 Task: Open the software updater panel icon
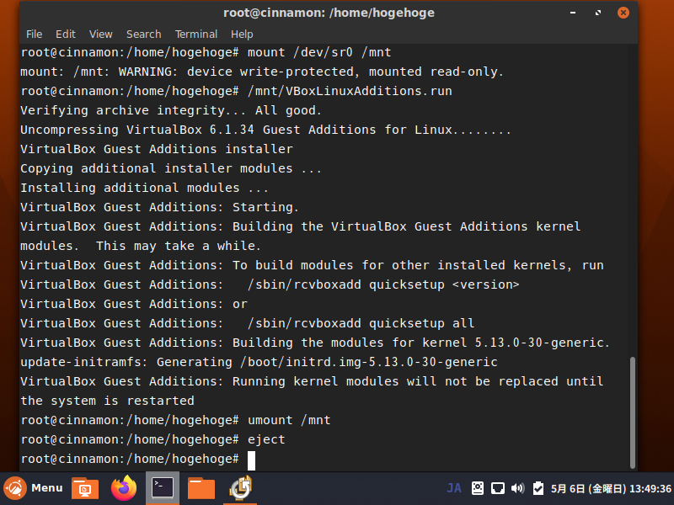[240, 489]
